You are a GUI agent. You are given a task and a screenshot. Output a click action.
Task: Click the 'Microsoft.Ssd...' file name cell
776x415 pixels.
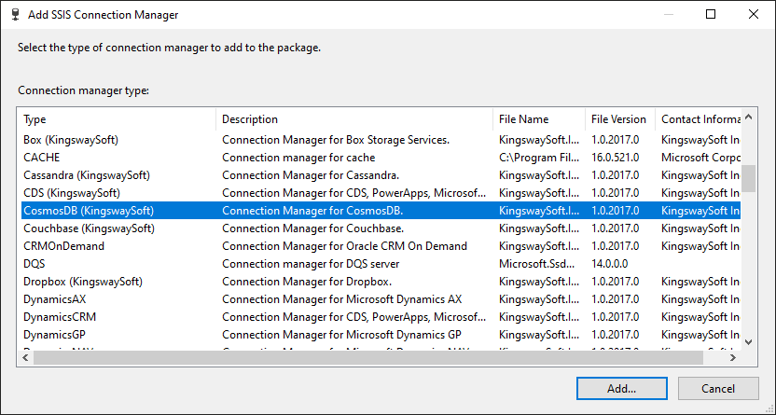pyautogui.click(x=537, y=264)
